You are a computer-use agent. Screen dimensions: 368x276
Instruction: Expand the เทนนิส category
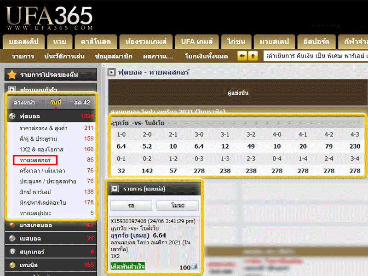click(51, 265)
